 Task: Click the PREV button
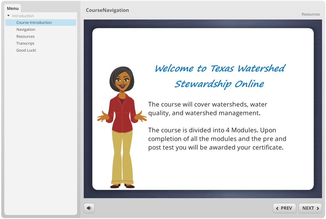tap(284, 208)
